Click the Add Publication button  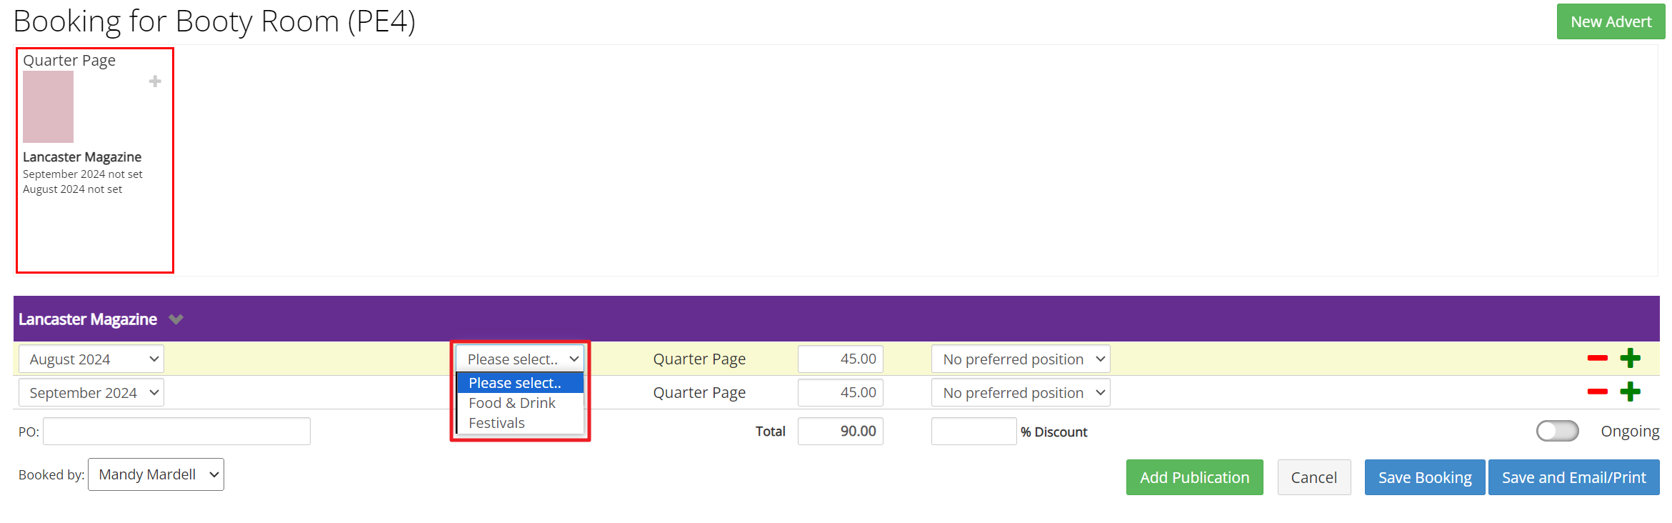(x=1194, y=477)
